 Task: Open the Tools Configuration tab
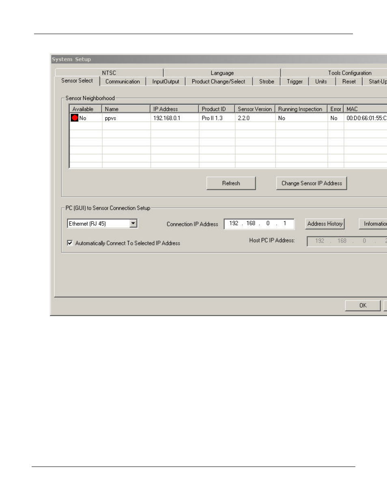[x=350, y=73]
